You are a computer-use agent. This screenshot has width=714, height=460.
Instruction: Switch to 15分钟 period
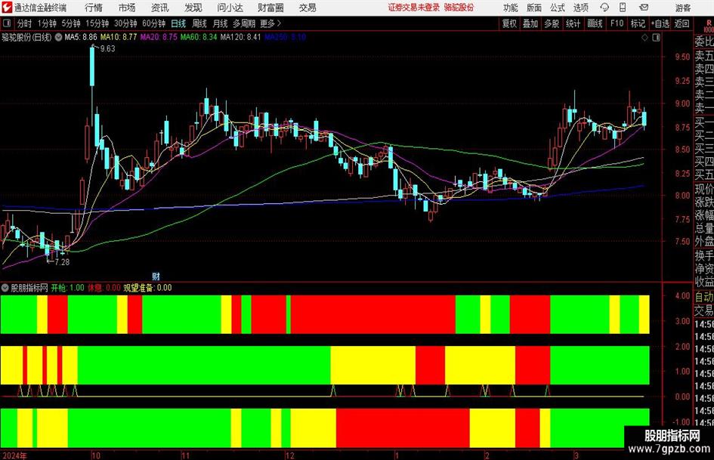click(x=97, y=23)
